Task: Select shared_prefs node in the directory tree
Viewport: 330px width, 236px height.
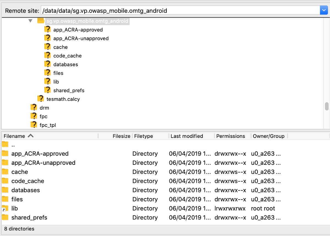Action: pyautogui.click(x=69, y=90)
